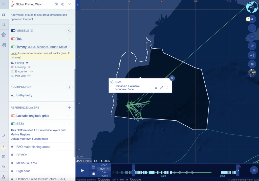Screen dimensions: 259x181
Task: Add a new Environment layer
Action: pyautogui.click(x=69, y=87)
